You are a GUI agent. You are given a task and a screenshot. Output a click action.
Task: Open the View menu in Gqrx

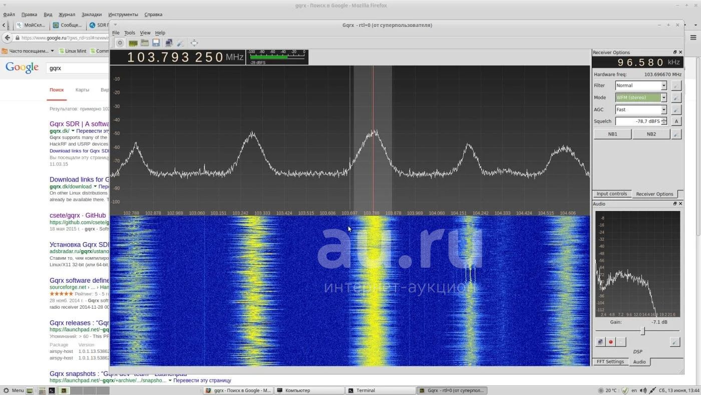(145, 33)
